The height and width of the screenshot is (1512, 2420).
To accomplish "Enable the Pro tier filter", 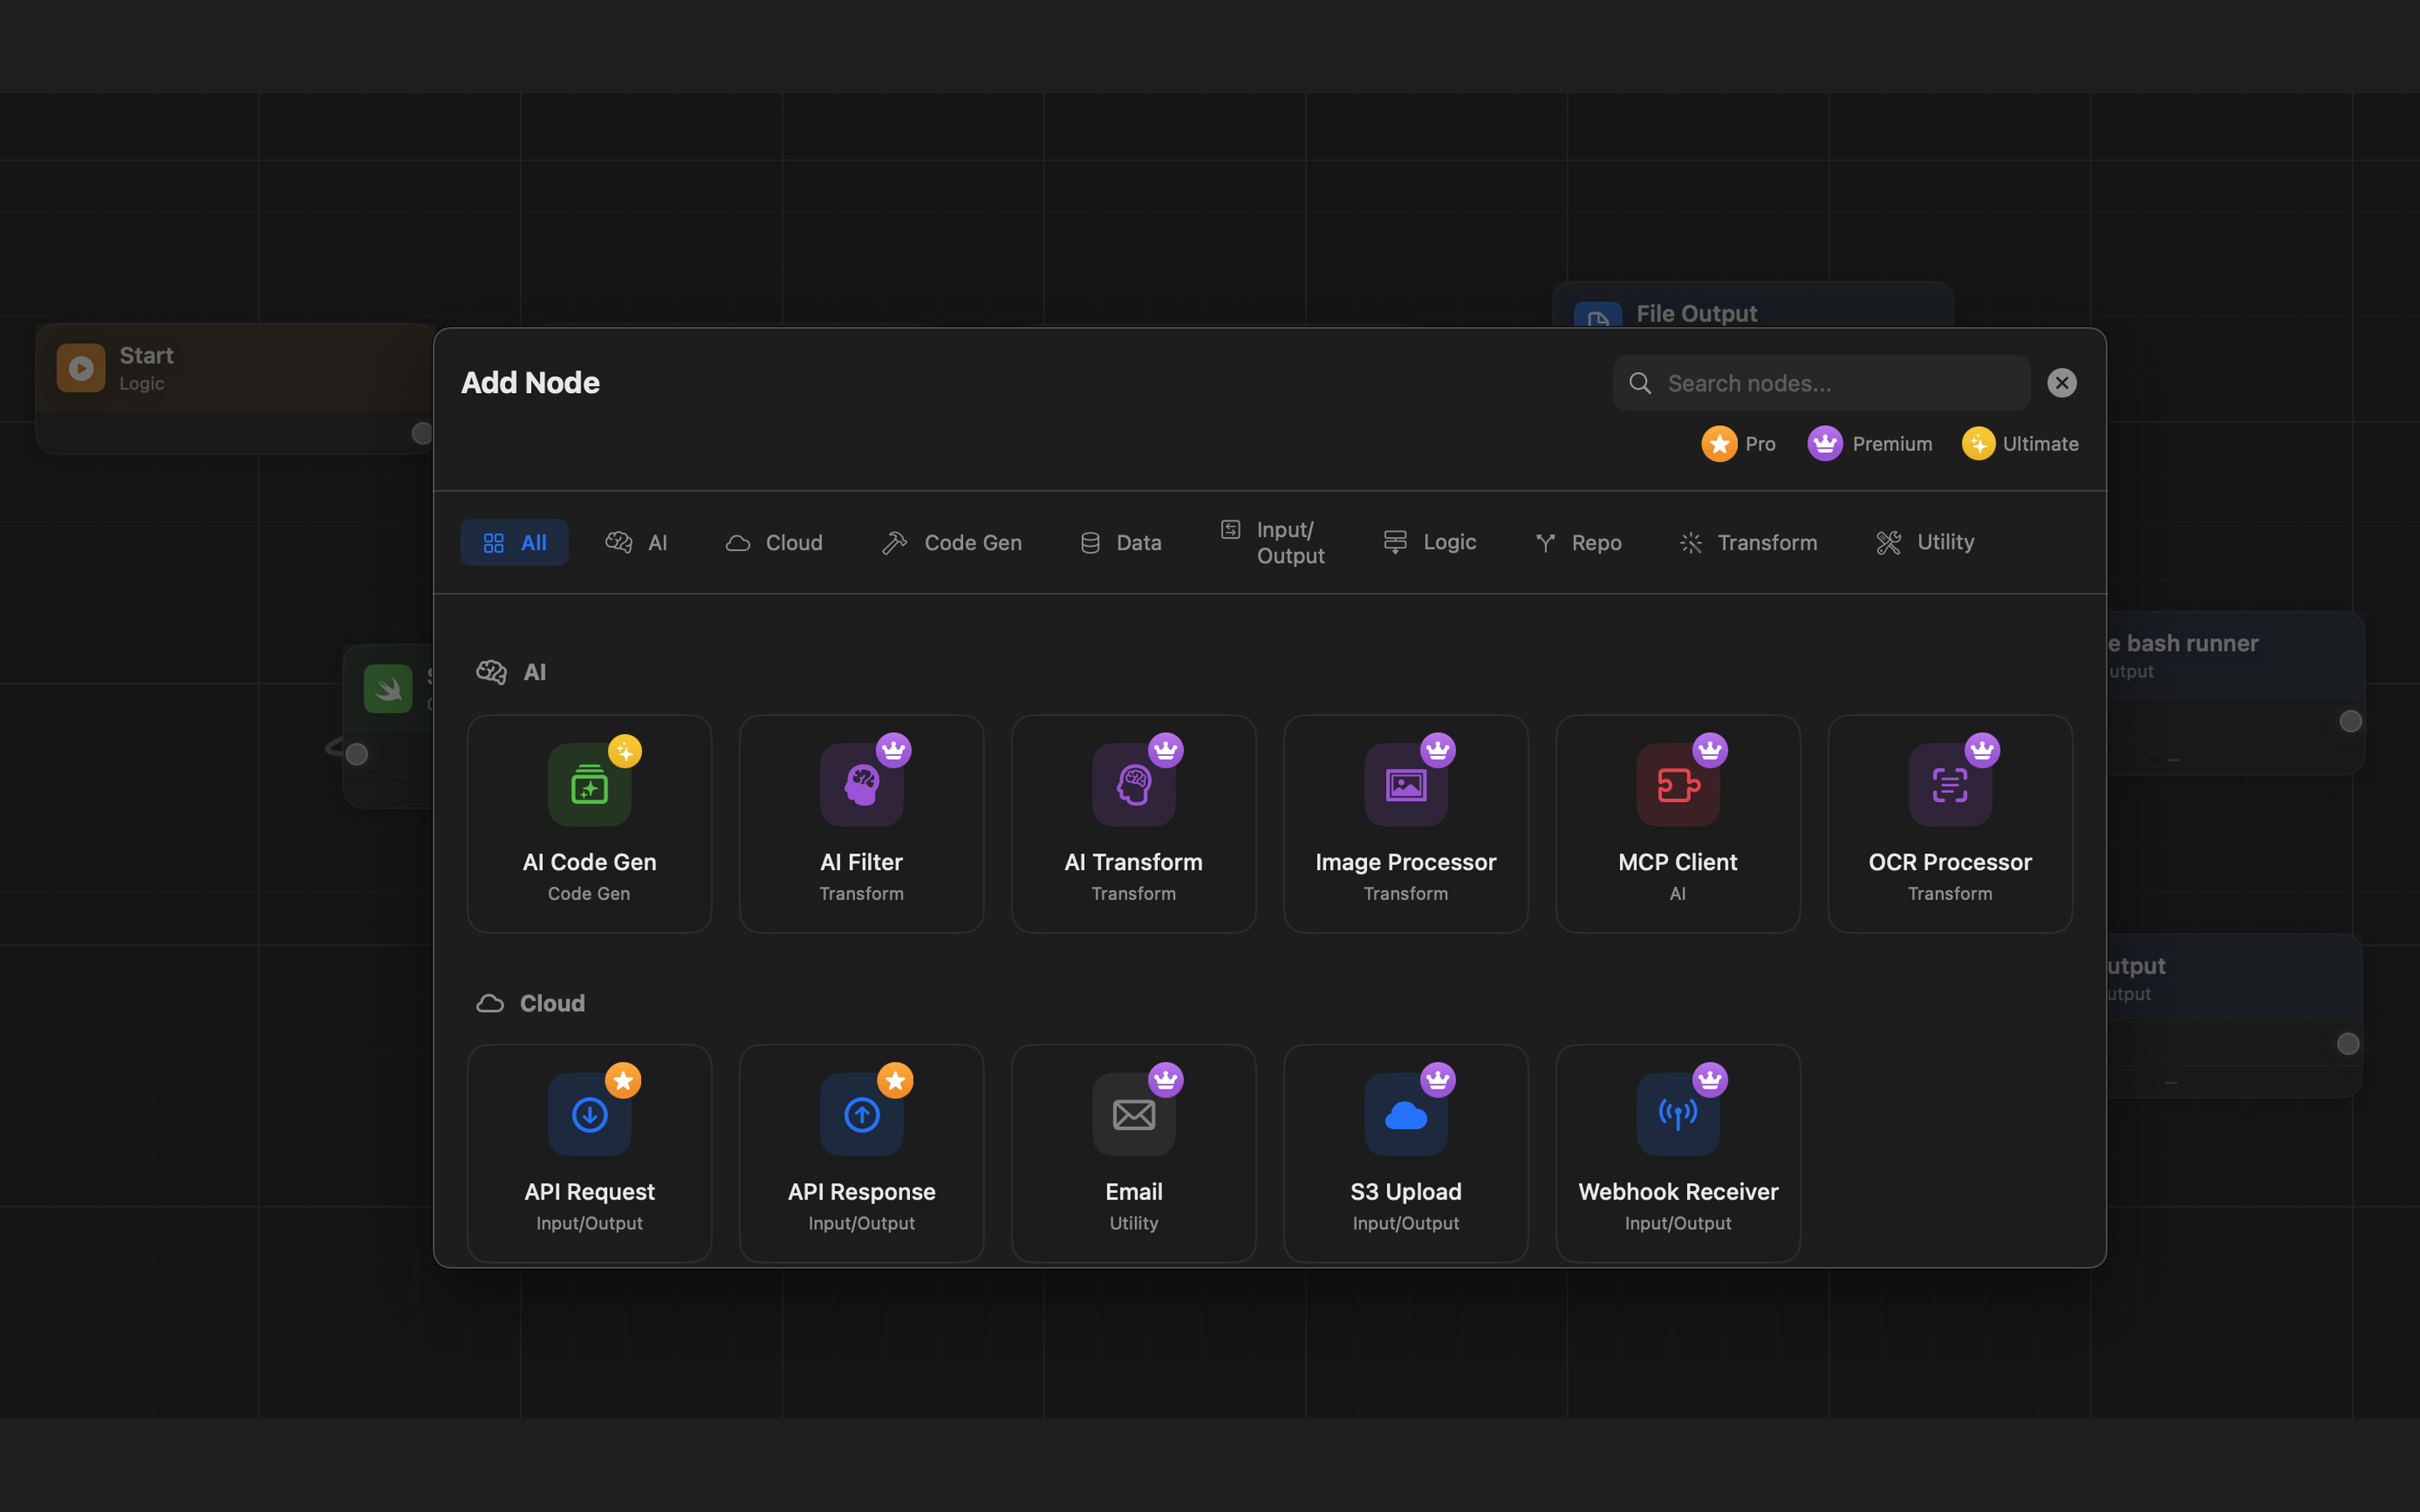I will click(1738, 443).
